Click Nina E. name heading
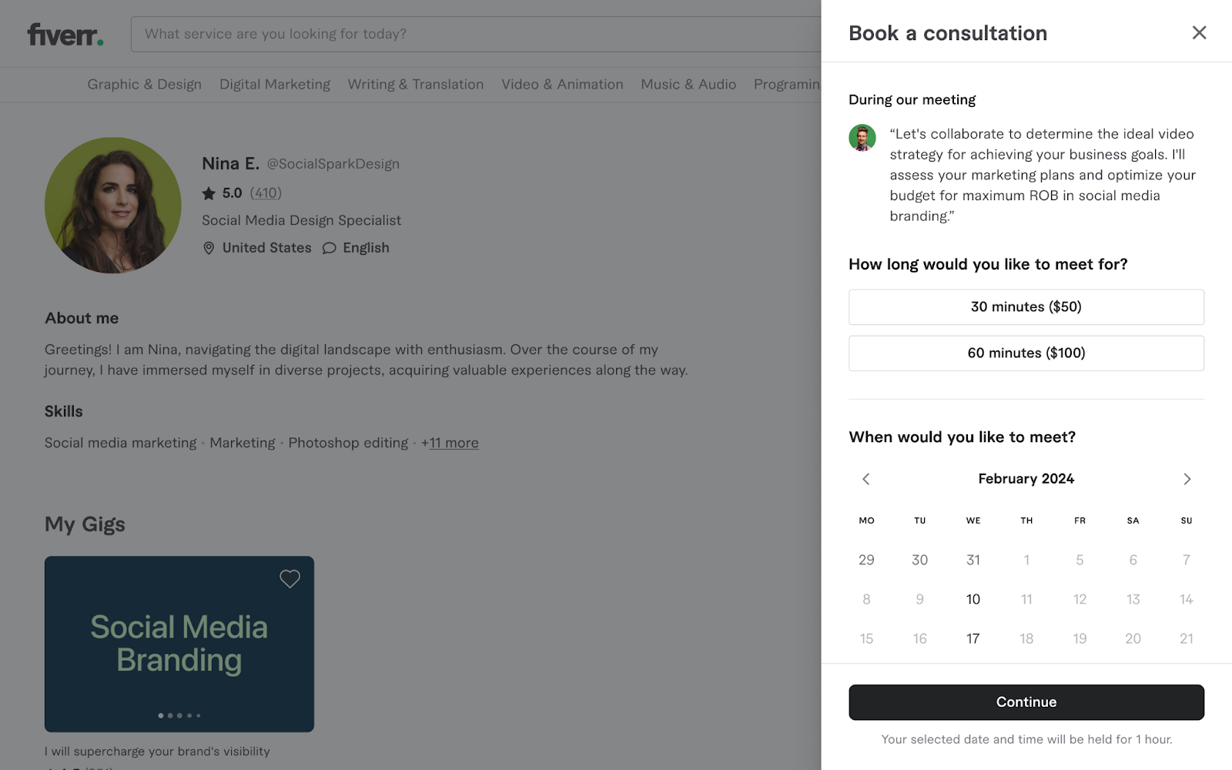The height and width of the screenshot is (770, 1232). [230, 163]
